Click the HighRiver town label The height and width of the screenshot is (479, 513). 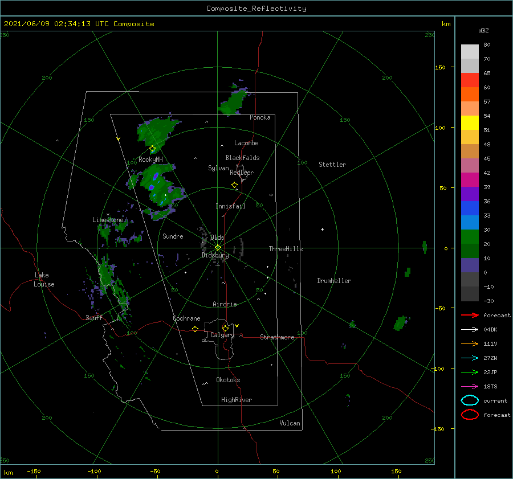(x=237, y=400)
